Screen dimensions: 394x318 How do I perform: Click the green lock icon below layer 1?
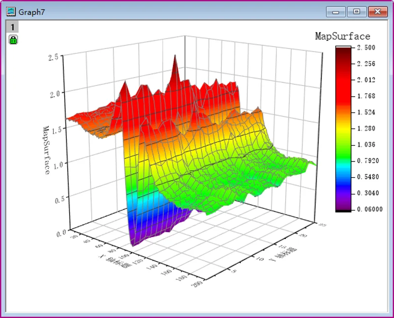13,40
